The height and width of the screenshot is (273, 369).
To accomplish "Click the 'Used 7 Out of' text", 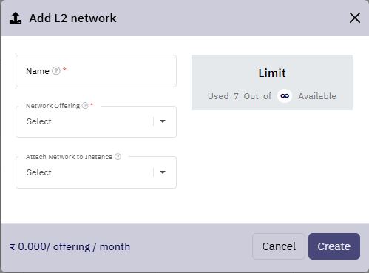I will pyautogui.click(x=240, y=96).
